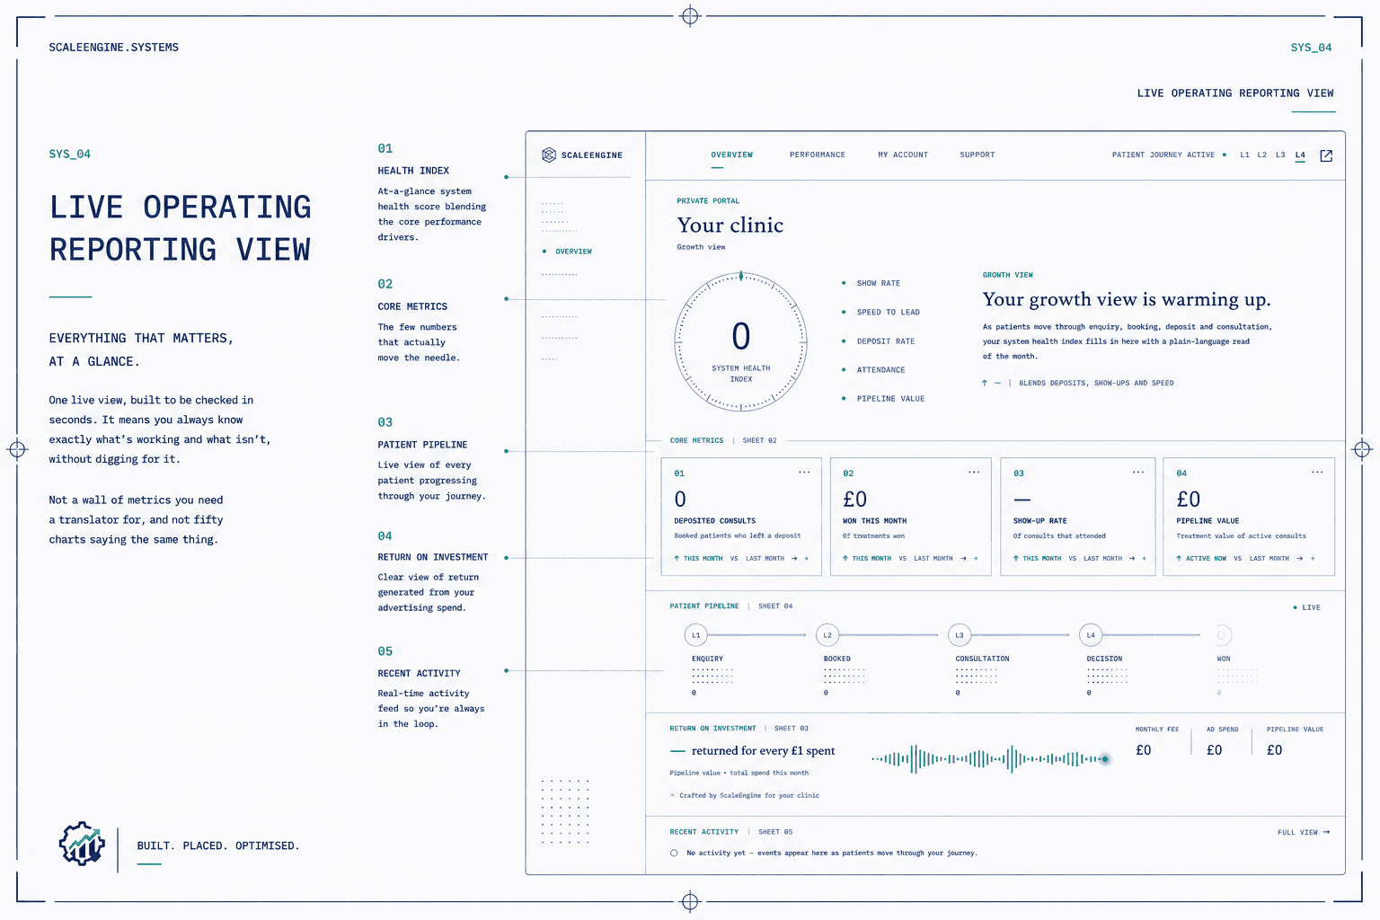Click the Your clinic heading

click(730, 226)
